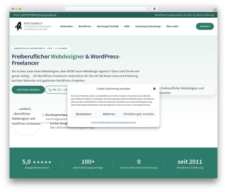This screenshot has height=192, width=227.
Task: Open Einstellungen ansehen in the cookie dialog
Action: (x=139, y=114)
